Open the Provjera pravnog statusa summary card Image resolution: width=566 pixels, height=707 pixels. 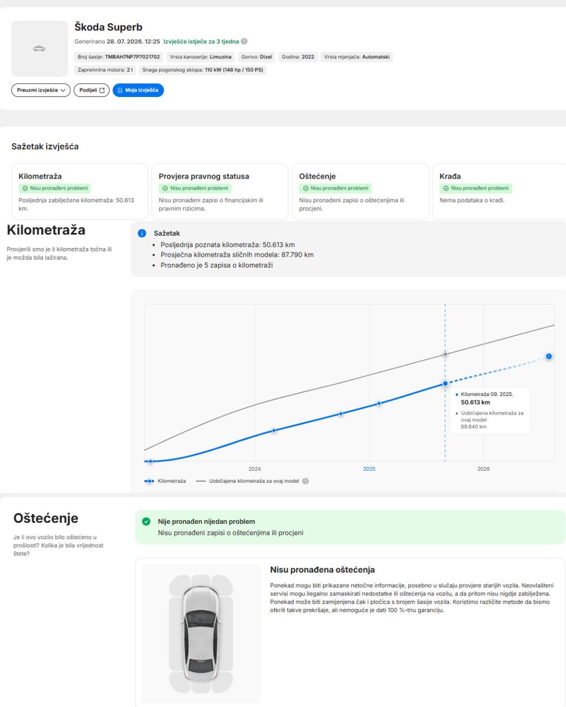[220, 192]
